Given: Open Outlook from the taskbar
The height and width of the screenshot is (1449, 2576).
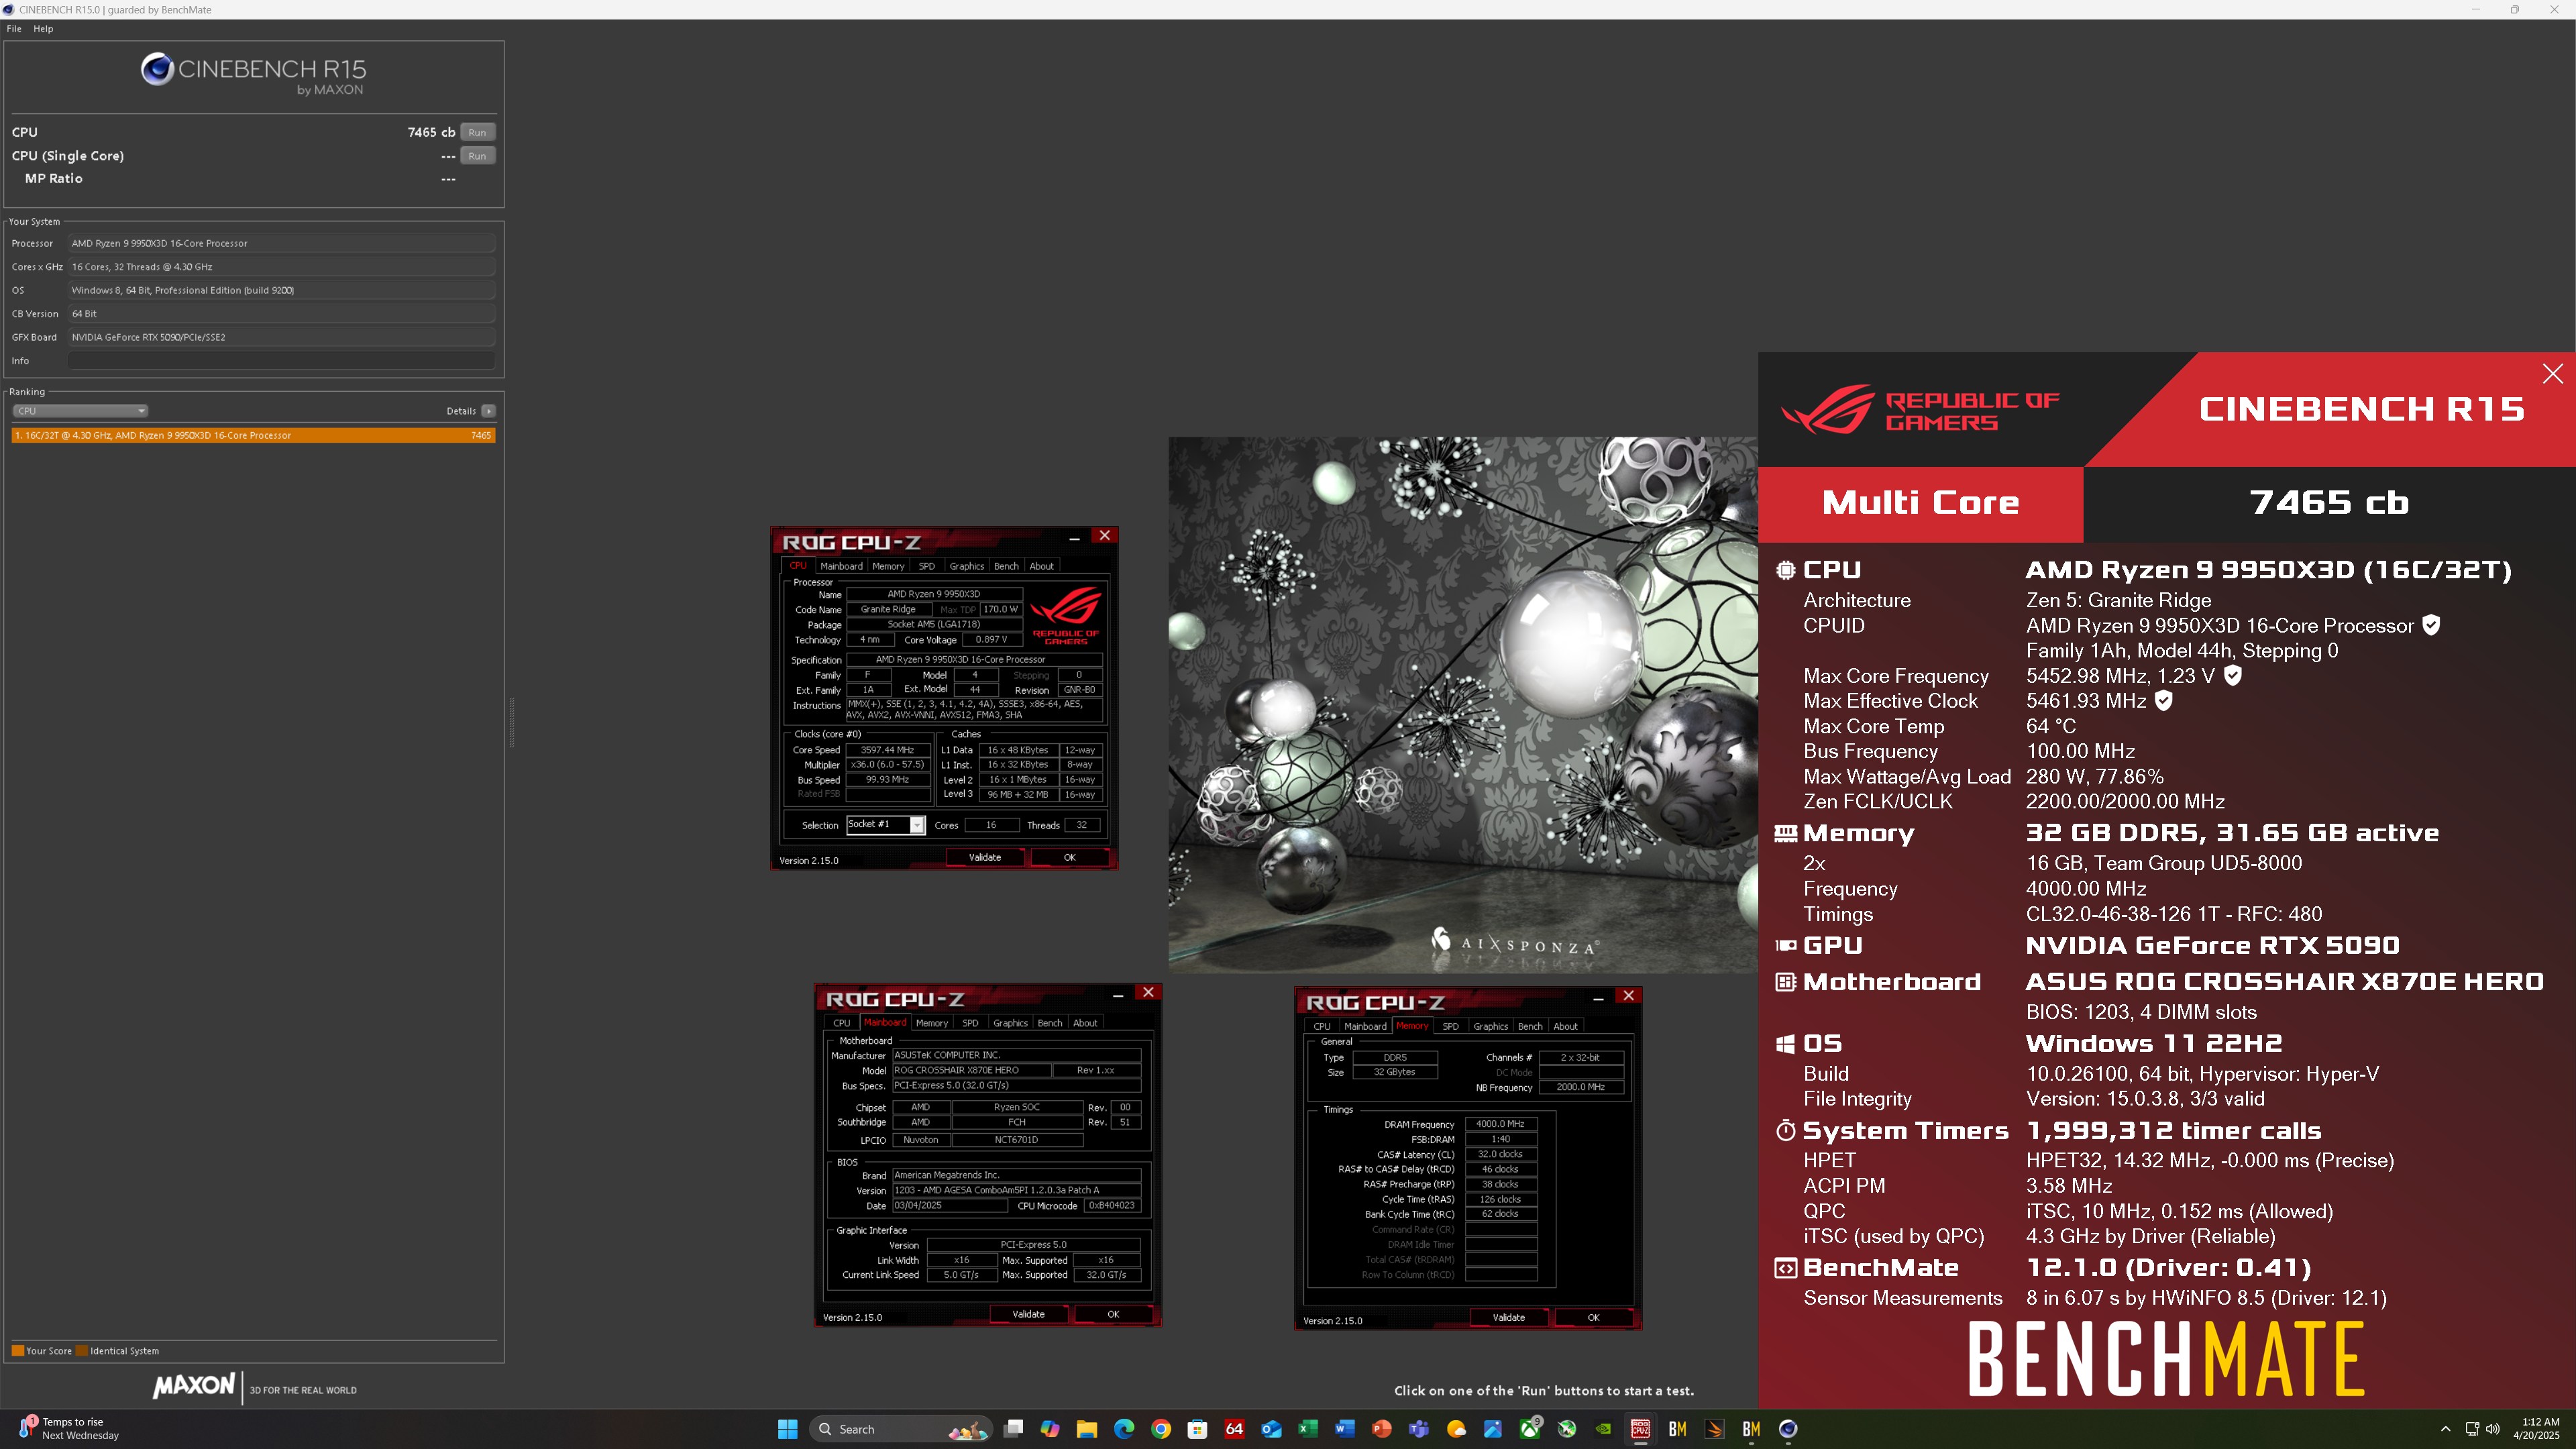Looking at the screenshot, I should (x=1271, y=1429).
